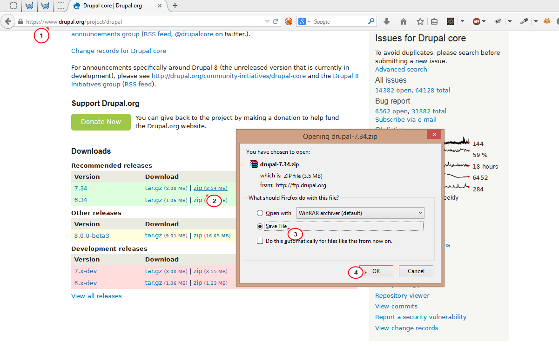
Task: Open the URL bar history dropdown arrow
Action: point(267,21)
